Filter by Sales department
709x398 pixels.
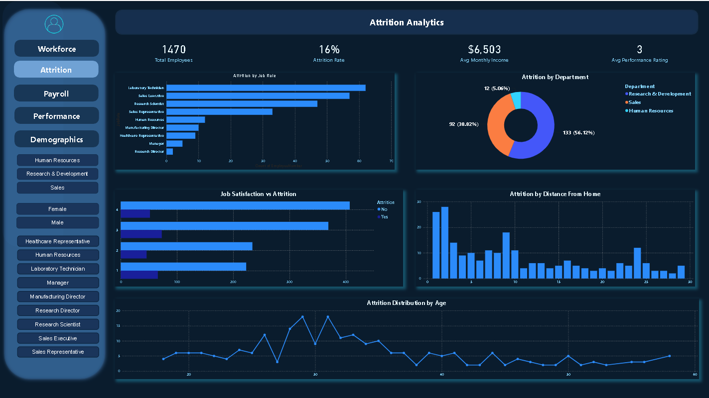pyautogui.click(x=57, y=188)
